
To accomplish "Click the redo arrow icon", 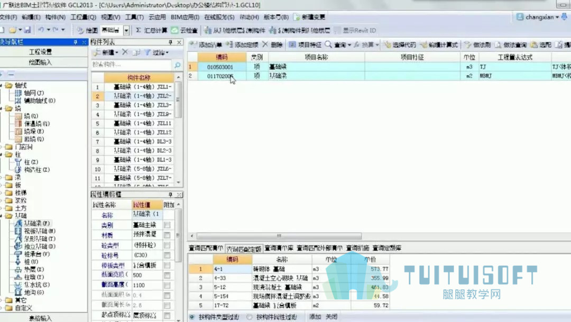I will coord(56,30).
